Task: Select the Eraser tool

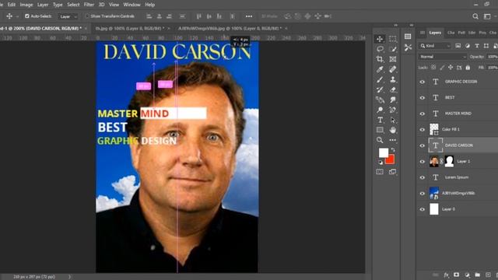Action: pos(393,89)
